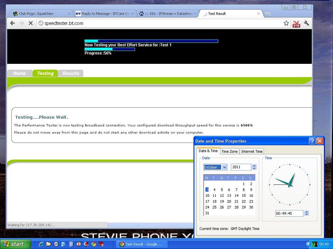The image size is (333, 249).
Task: Select calendar day 16
Action: tap(251, 195)
